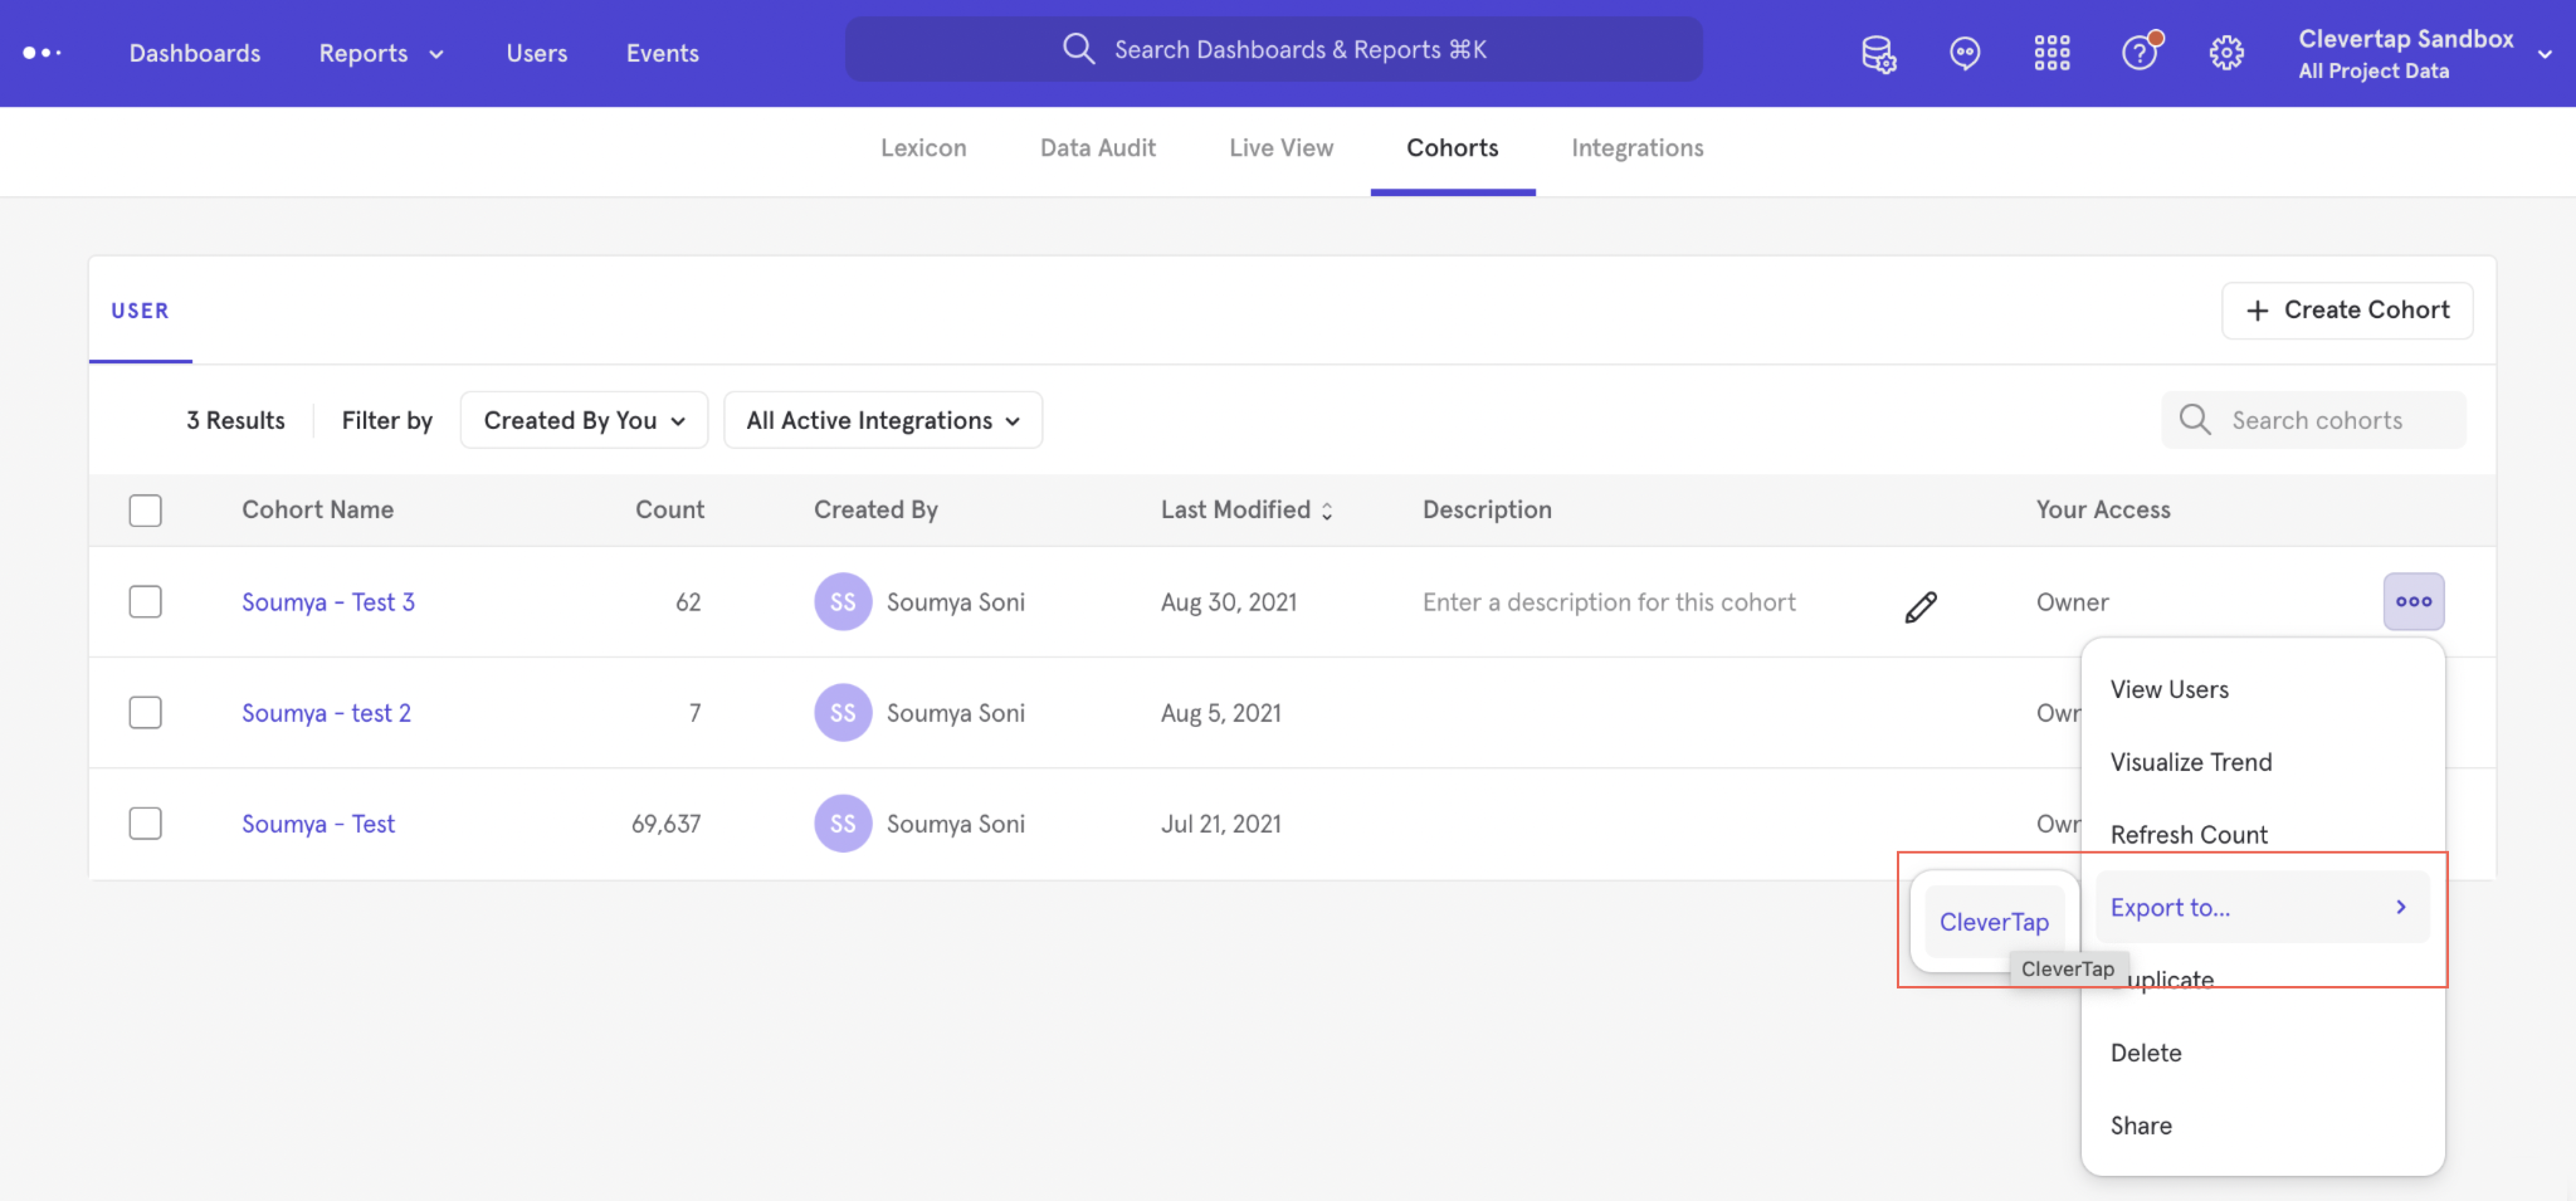This screenshot has height=1201, width=2576.
Task: Select the USER cohorts tab
Action: coord(140,310)
